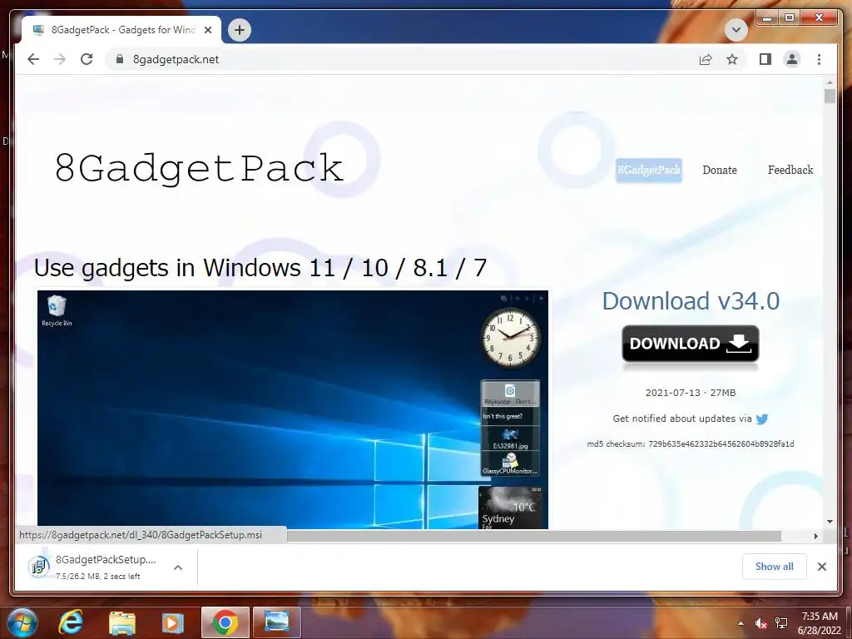Click the md5 checksum text
This screenshot has height=639, width=852.
pos(691,444)
